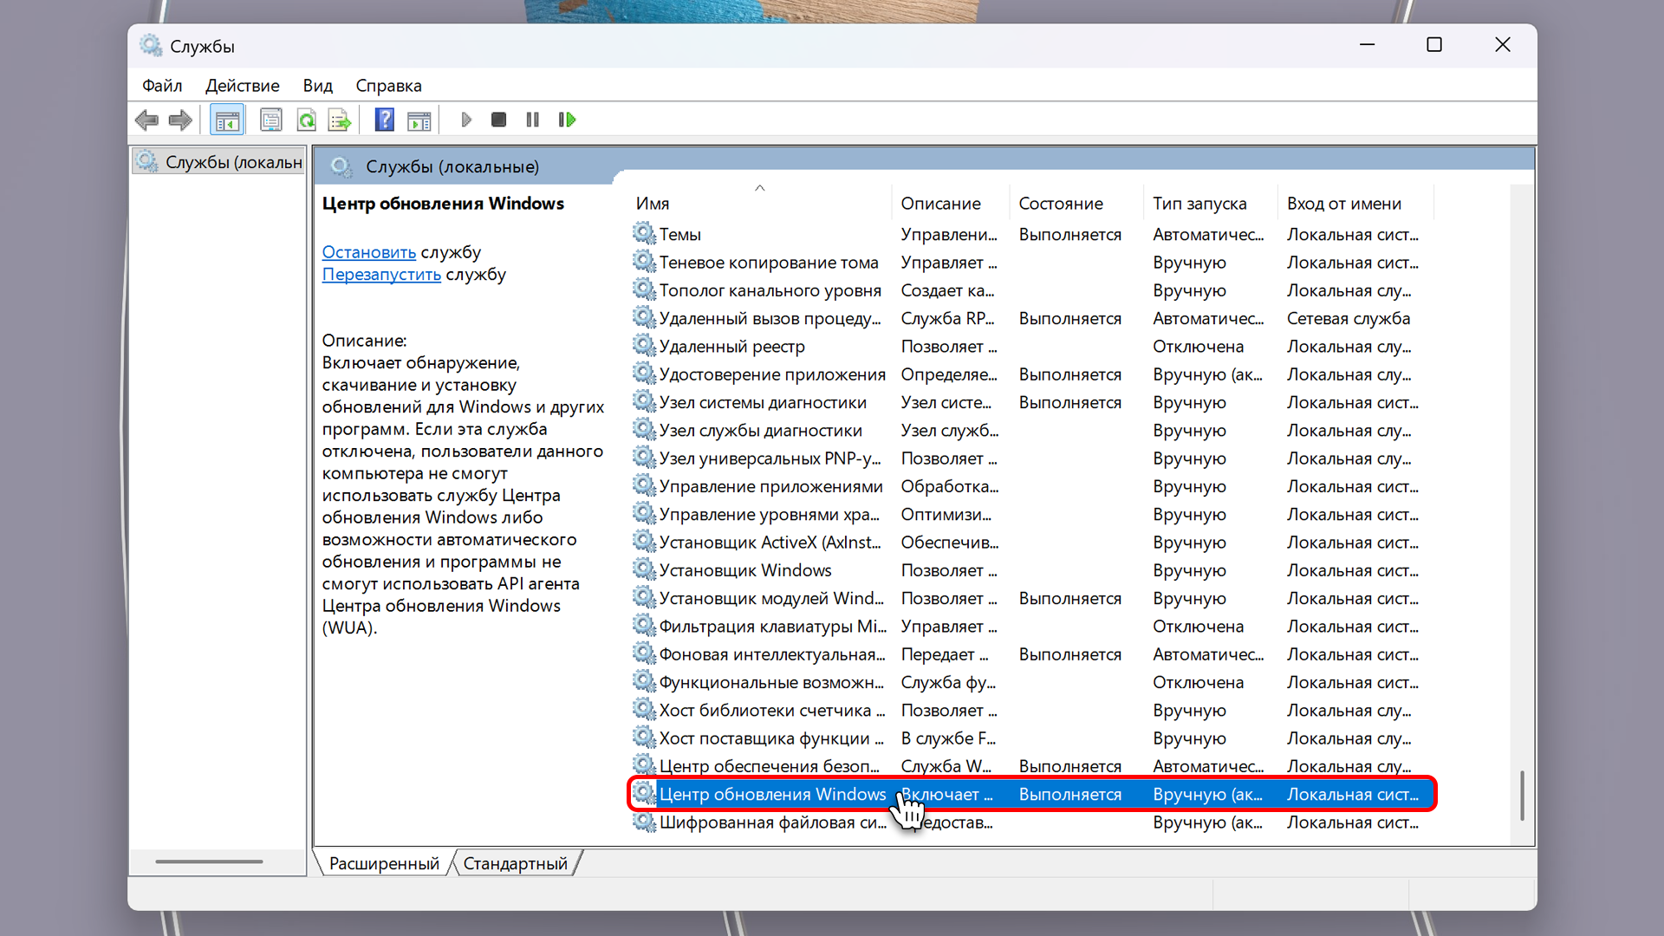The height and width of the screenshot is (936, 1664).
Task: Click the Export list toolbar icon
Action: (x=340, y=120)
